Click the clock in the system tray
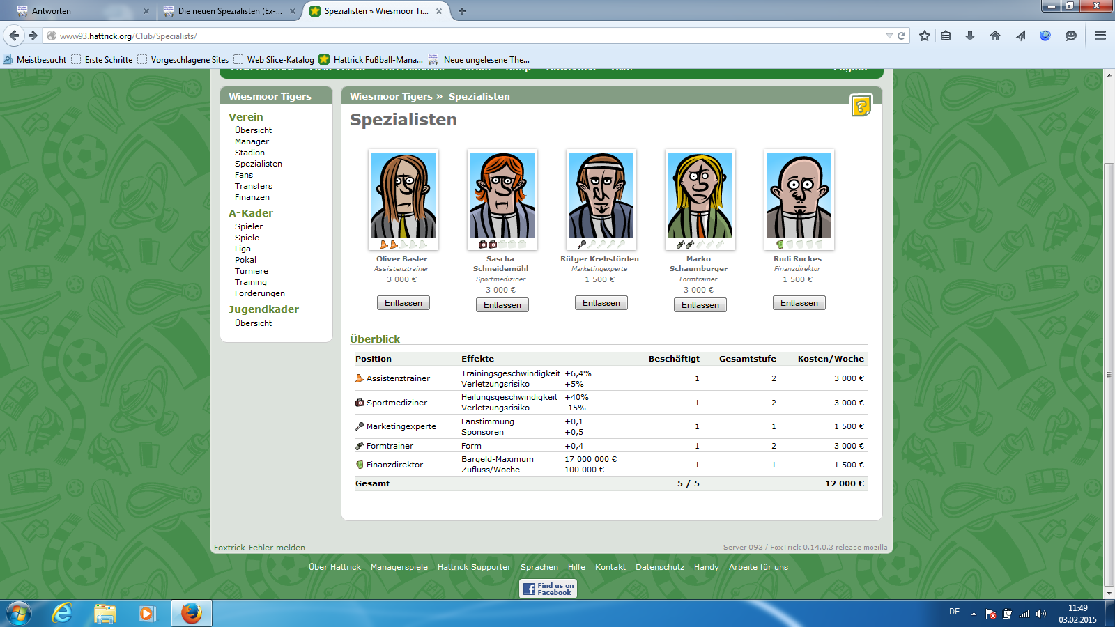 pyautogui.click(x=1077, y=614)
